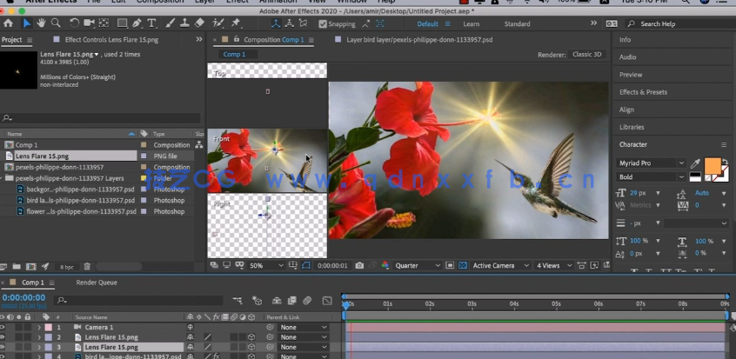736x359 pixels.
Task: Open the 50% magnification dropdown
Action: tap(266, 266)
